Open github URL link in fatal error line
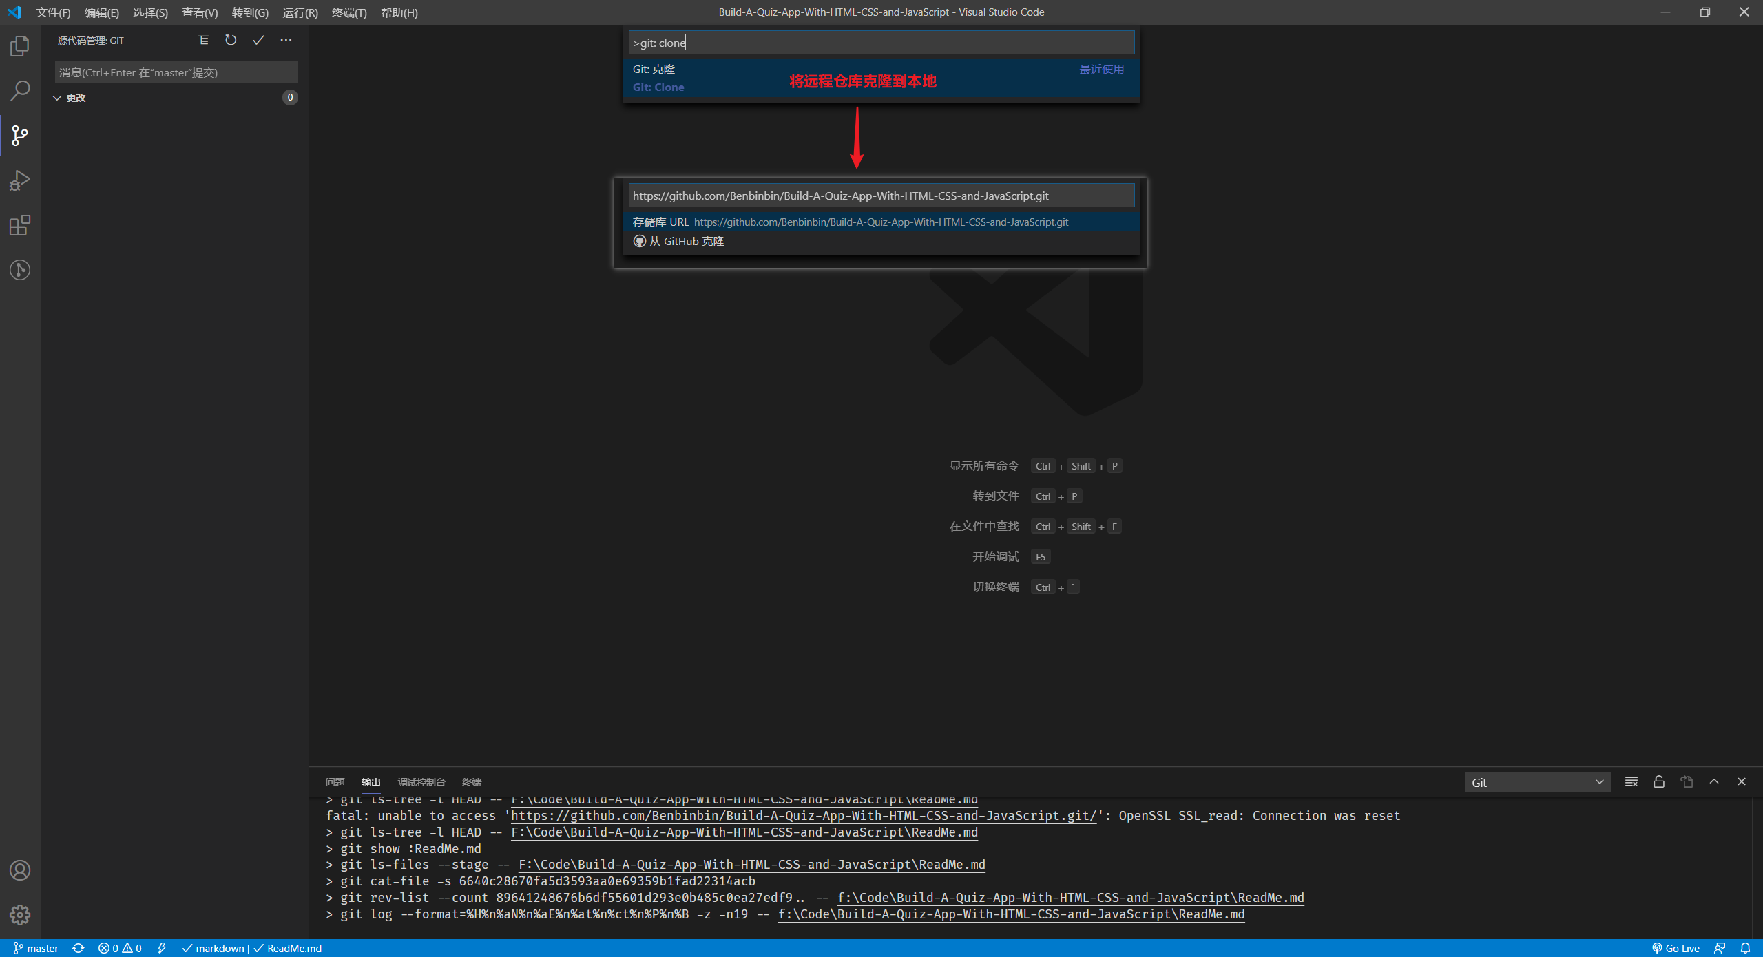1763x957 pixels. (803, 816)
